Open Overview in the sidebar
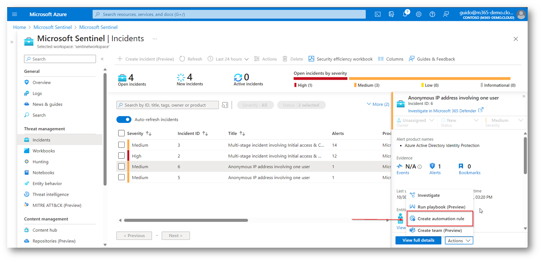The height and width of the screenshot is (262, 542). pyautogui.click(x=42, y=82)
